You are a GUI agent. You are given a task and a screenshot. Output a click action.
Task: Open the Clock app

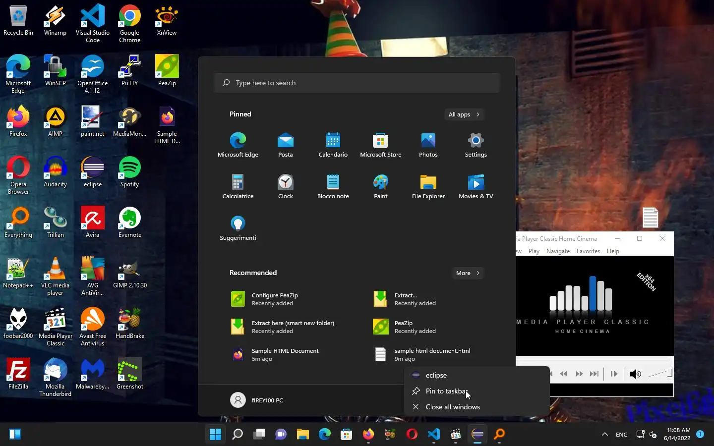(286, 186)
